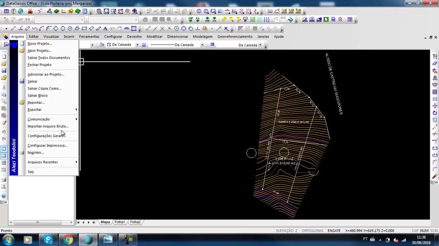Click the Chrome icon in taskbar
This screenshot has width=439, height=246.
click(x=68, y=240)
